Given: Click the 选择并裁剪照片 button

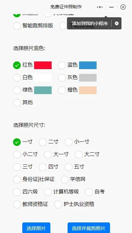Looking at the screenshot, I should point(89,228).
